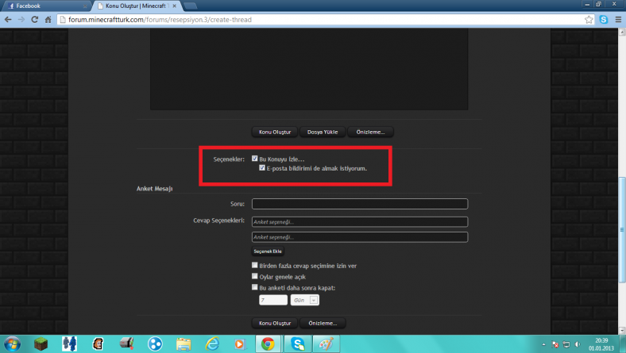Click the bottom Konu Oluştur button
This screenshot has width=626, height=353.
(x=275, y=323)
